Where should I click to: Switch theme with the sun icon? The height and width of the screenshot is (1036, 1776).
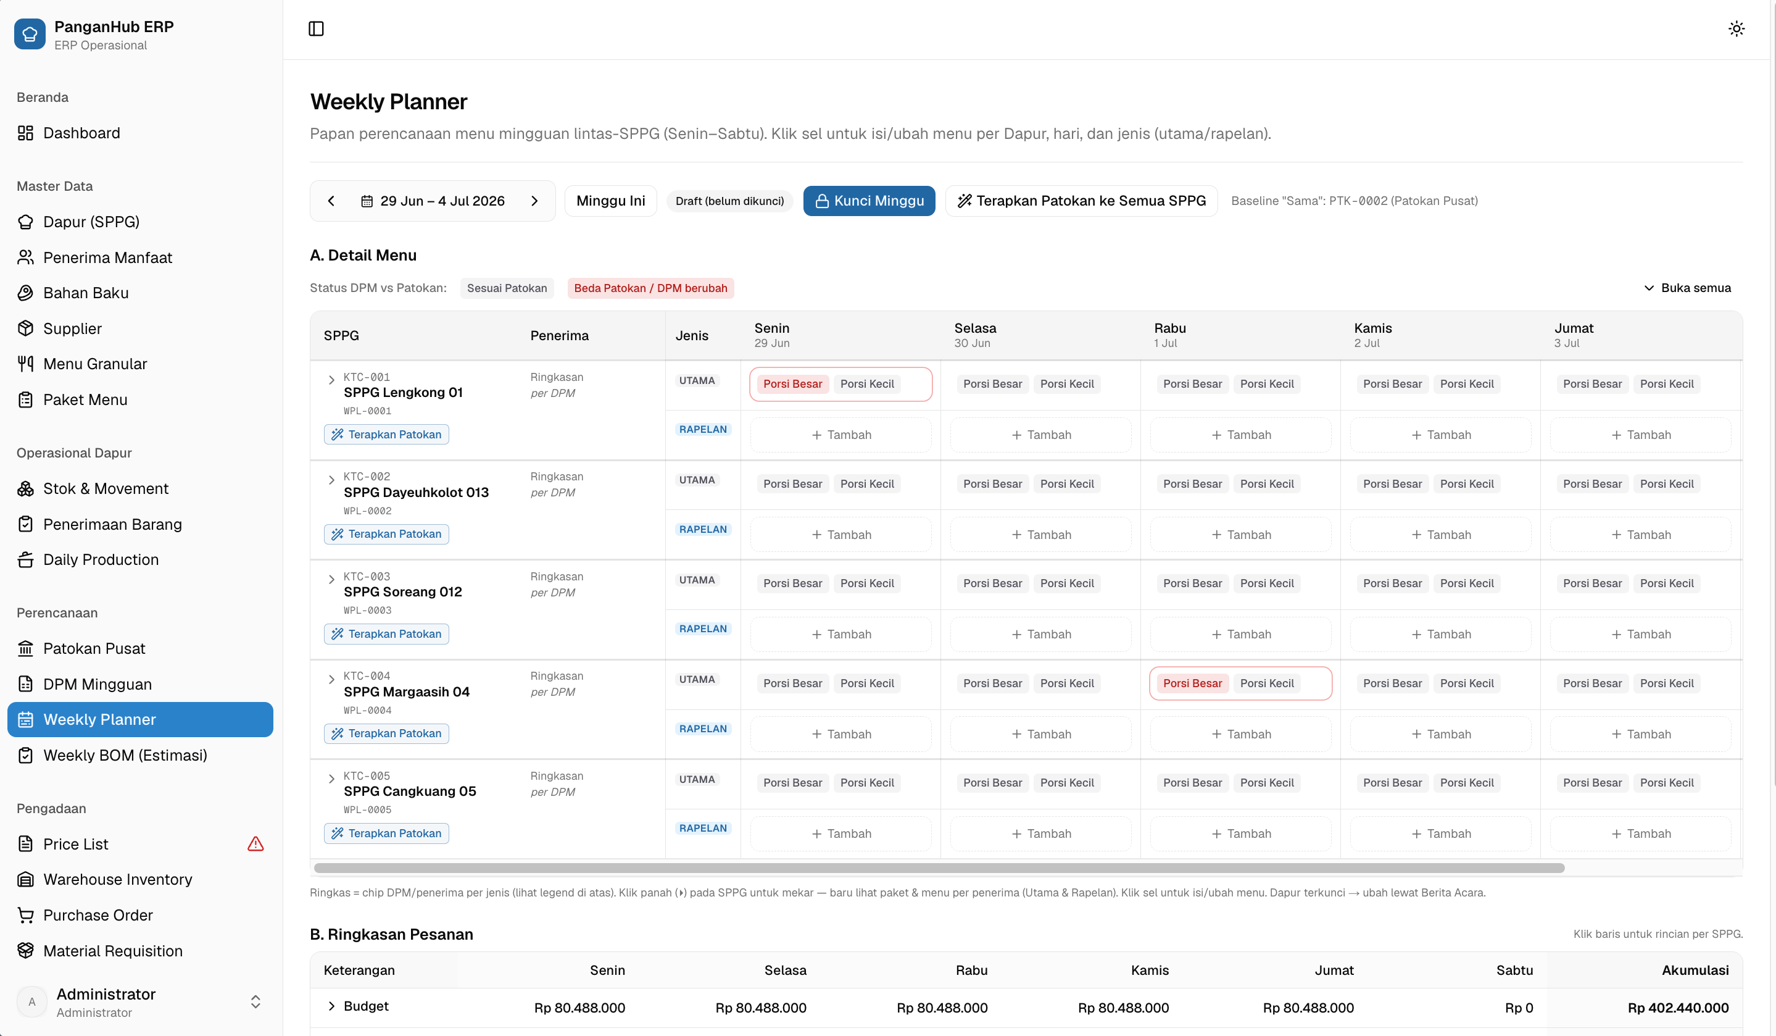tap(1736, 29)
